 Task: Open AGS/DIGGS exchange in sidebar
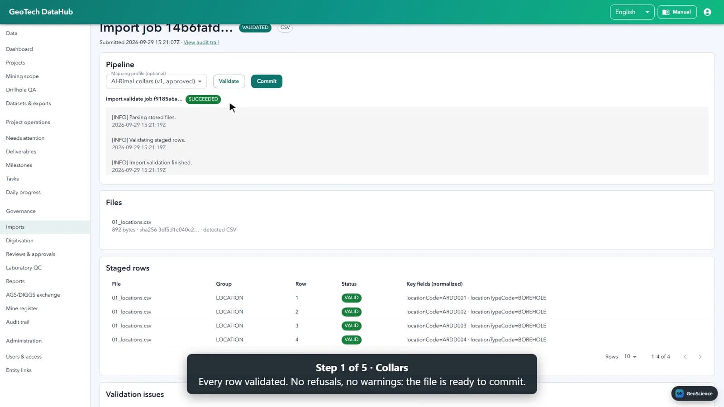[x=33, y=295]
